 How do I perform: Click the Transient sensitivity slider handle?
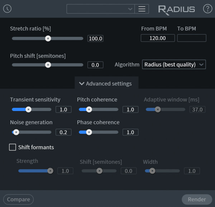pos(28,109)
